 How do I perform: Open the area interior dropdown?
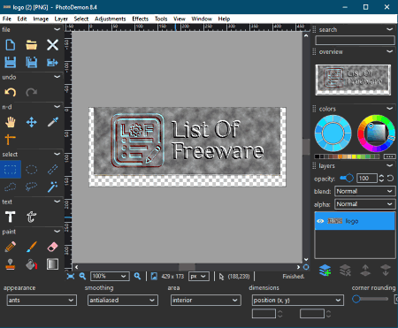pos(206,301)
